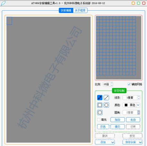Switch to the 关于程序 tab
Screen dimensions: 147x146
pos(80,10)
